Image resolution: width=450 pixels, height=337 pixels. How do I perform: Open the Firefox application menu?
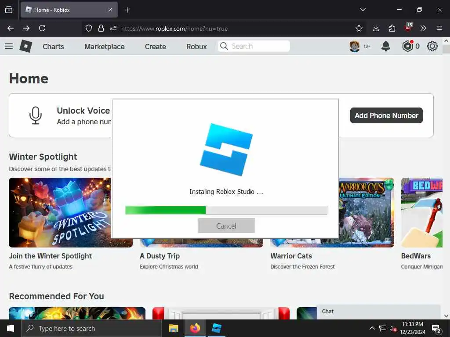point(439,28)
